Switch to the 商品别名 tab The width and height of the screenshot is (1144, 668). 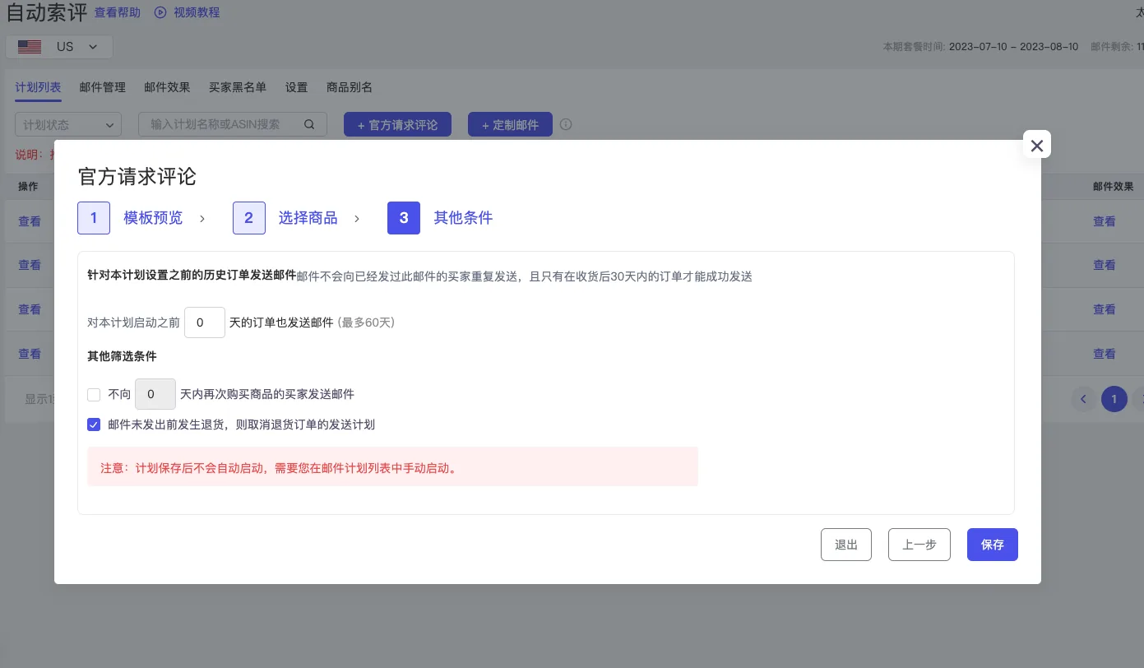(x=350, y=87)
